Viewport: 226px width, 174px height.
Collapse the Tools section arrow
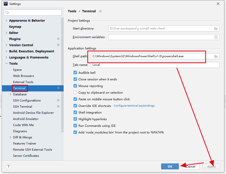click(6, 63)
